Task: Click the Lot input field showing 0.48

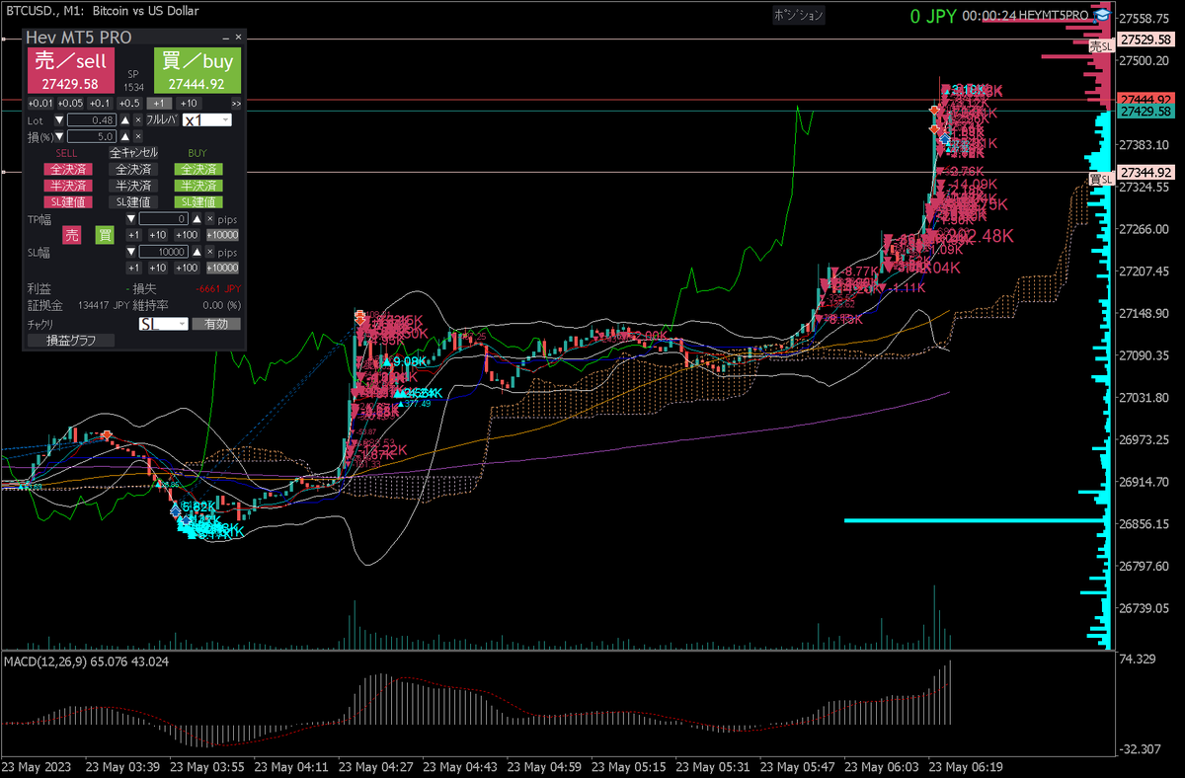Action: (92, 120)
